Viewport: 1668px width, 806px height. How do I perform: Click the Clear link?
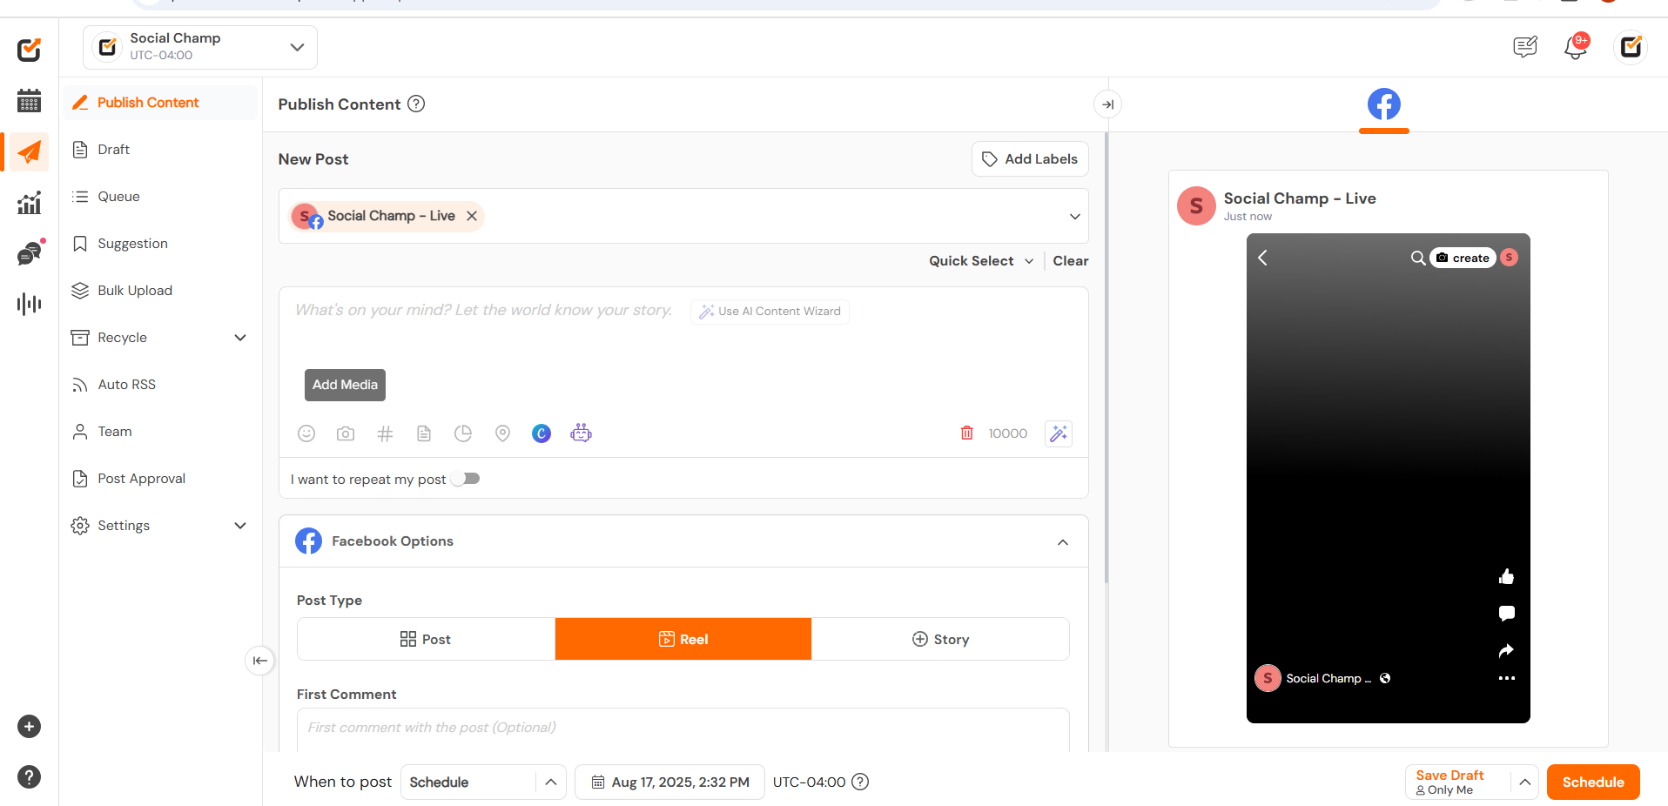tap(1070, 261)
